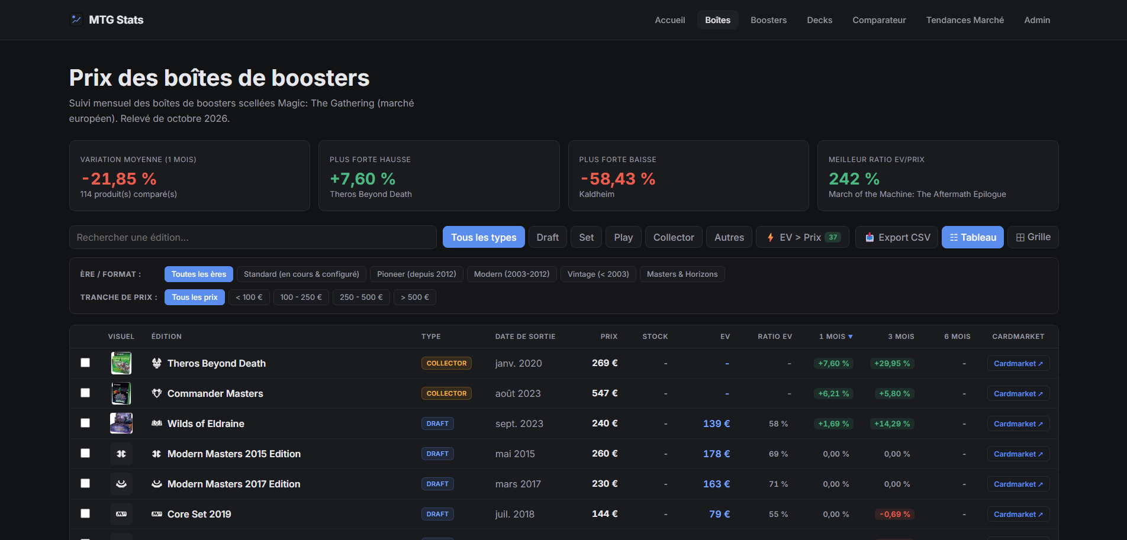1127x540 pixels.
Task: Open the Commander Masters box thumbnail
Action: pos(121,393)
